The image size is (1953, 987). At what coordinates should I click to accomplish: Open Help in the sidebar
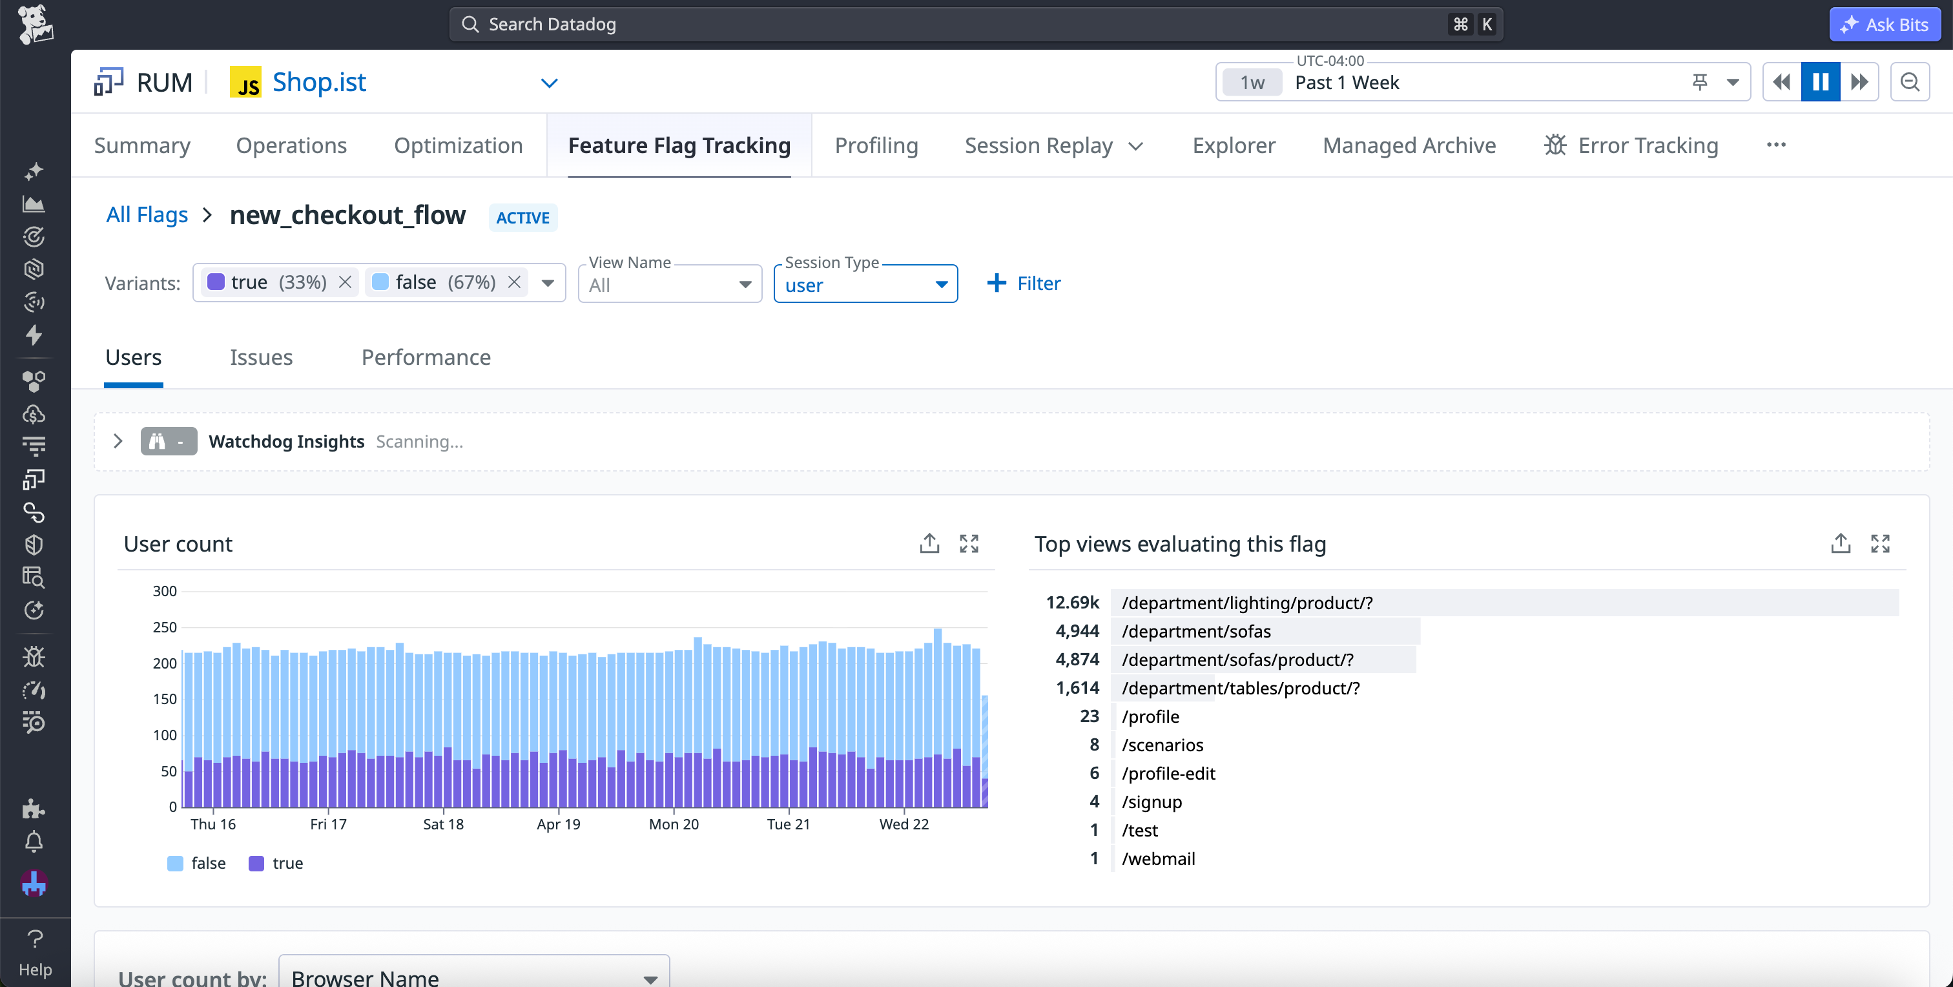click(35, 952)
